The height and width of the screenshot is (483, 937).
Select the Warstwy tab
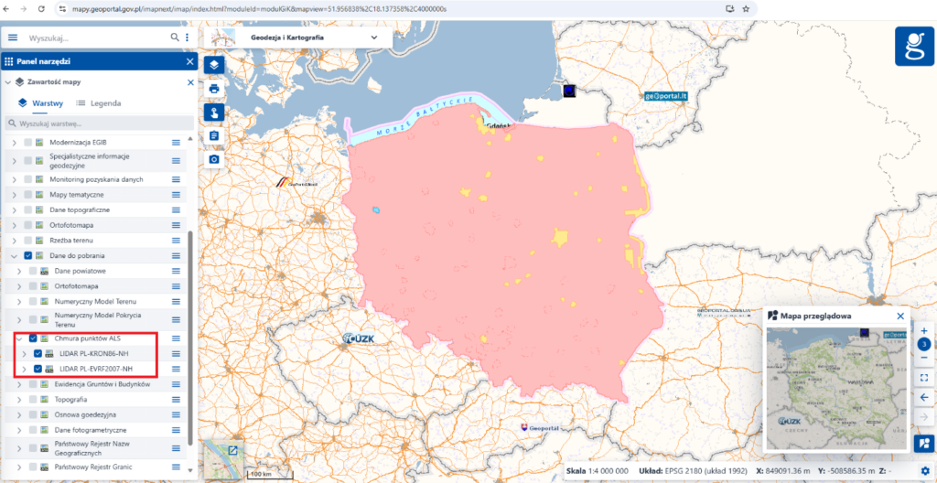point(40,102)
